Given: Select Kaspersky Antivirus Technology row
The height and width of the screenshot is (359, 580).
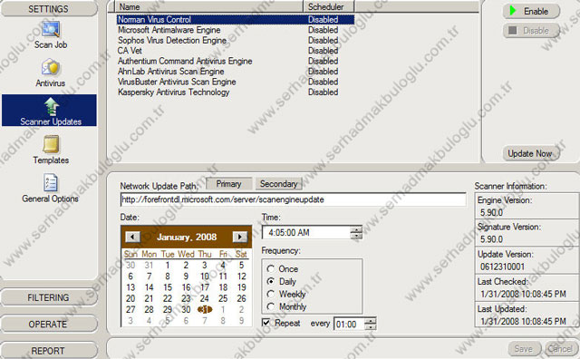Looking at the screenshot, I should tap(235, 92).
